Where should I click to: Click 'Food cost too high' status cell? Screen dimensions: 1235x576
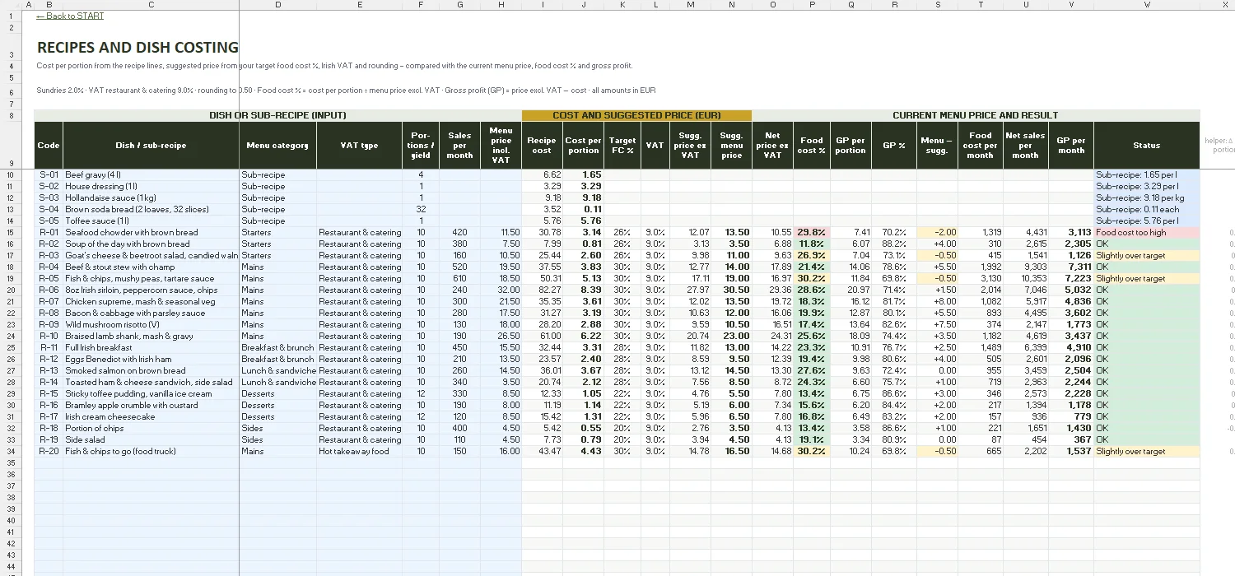point(1147,232)
